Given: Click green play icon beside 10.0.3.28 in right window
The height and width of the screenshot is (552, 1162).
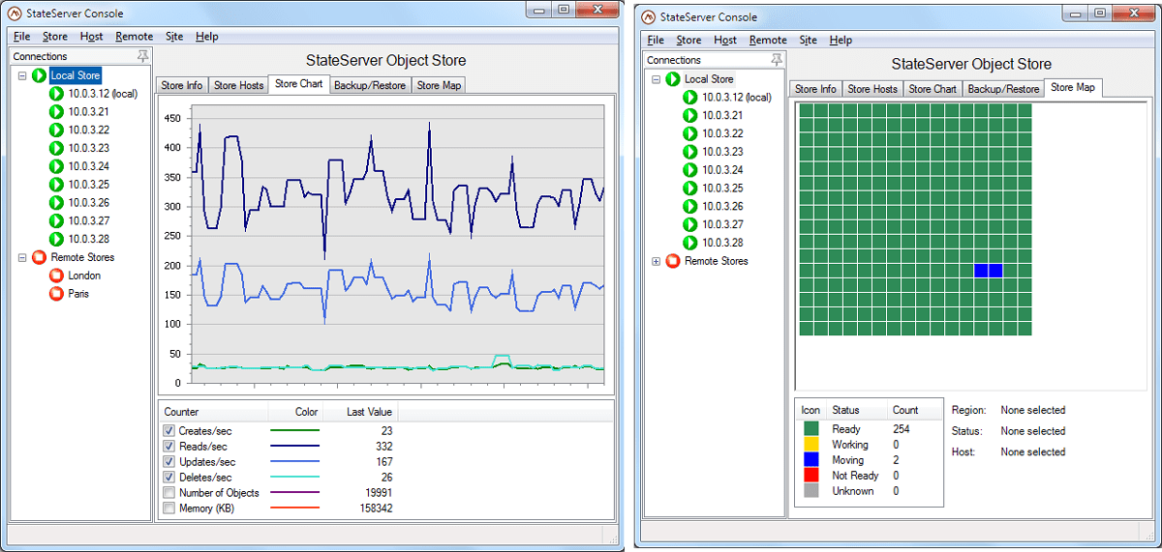Looking at the screenshot, I should click(x=690, y=243).
